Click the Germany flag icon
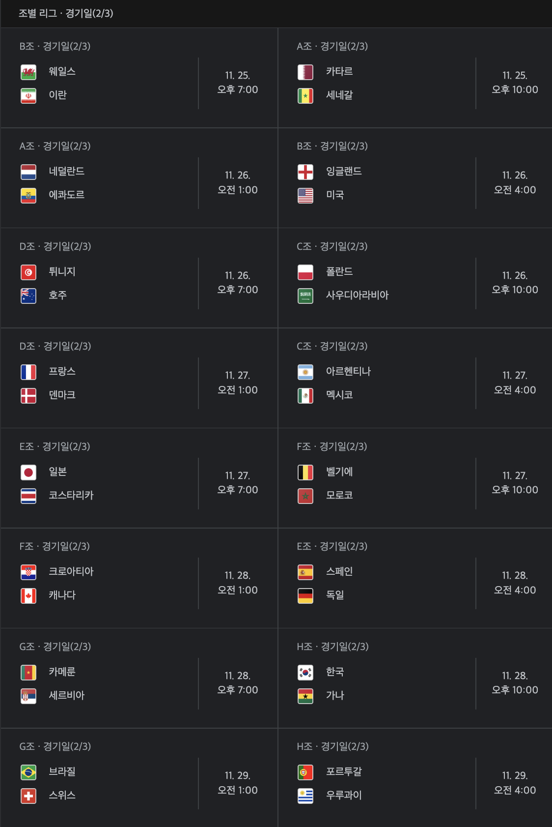 pos(305,596)
